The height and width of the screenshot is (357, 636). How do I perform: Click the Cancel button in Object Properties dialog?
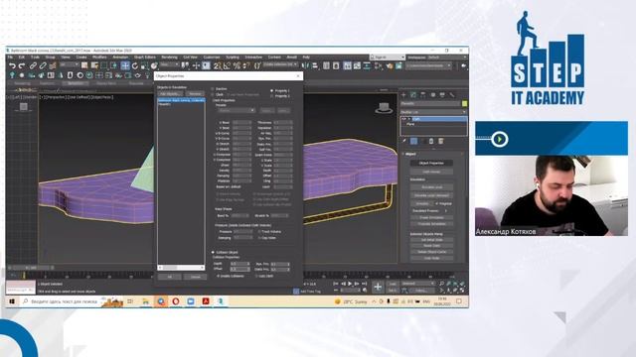click(x=195, y=277)
